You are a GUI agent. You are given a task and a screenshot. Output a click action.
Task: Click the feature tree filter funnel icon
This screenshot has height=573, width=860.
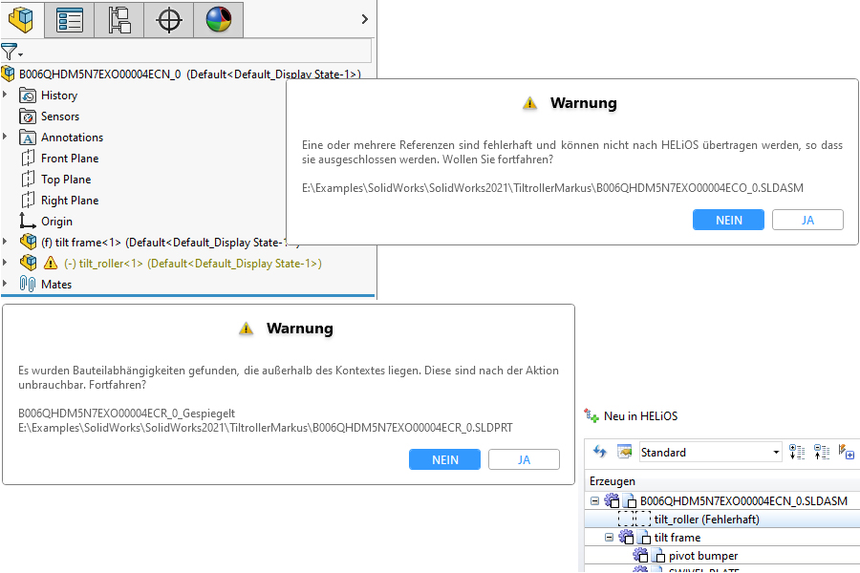tap(10, 52)
